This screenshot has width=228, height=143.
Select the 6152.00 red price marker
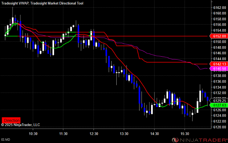[218, 36]
